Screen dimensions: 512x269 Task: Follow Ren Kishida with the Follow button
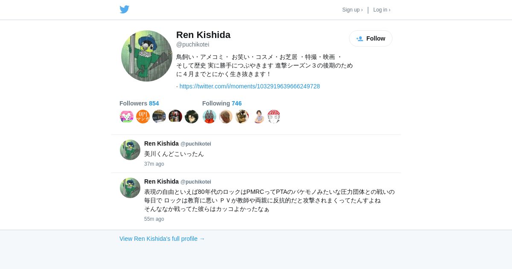(x=371, y=38)
